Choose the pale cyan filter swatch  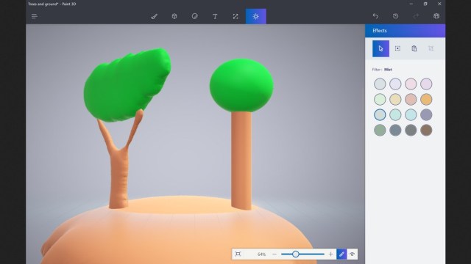tap(411, 114)
